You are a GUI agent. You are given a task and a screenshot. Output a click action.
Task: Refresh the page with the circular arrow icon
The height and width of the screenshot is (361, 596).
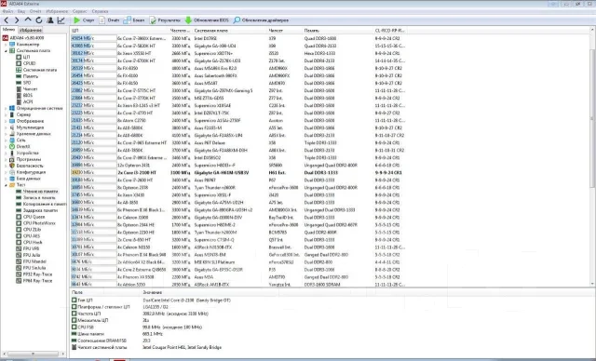click(39, 20)
